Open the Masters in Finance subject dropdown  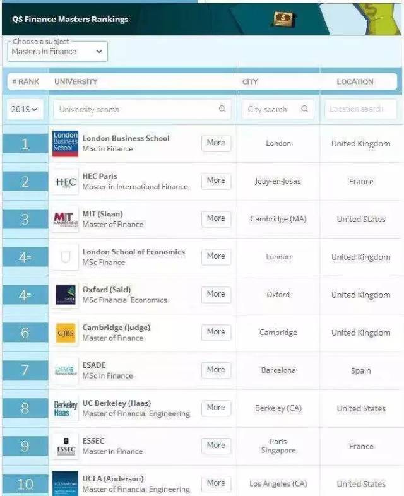point(57,52)
